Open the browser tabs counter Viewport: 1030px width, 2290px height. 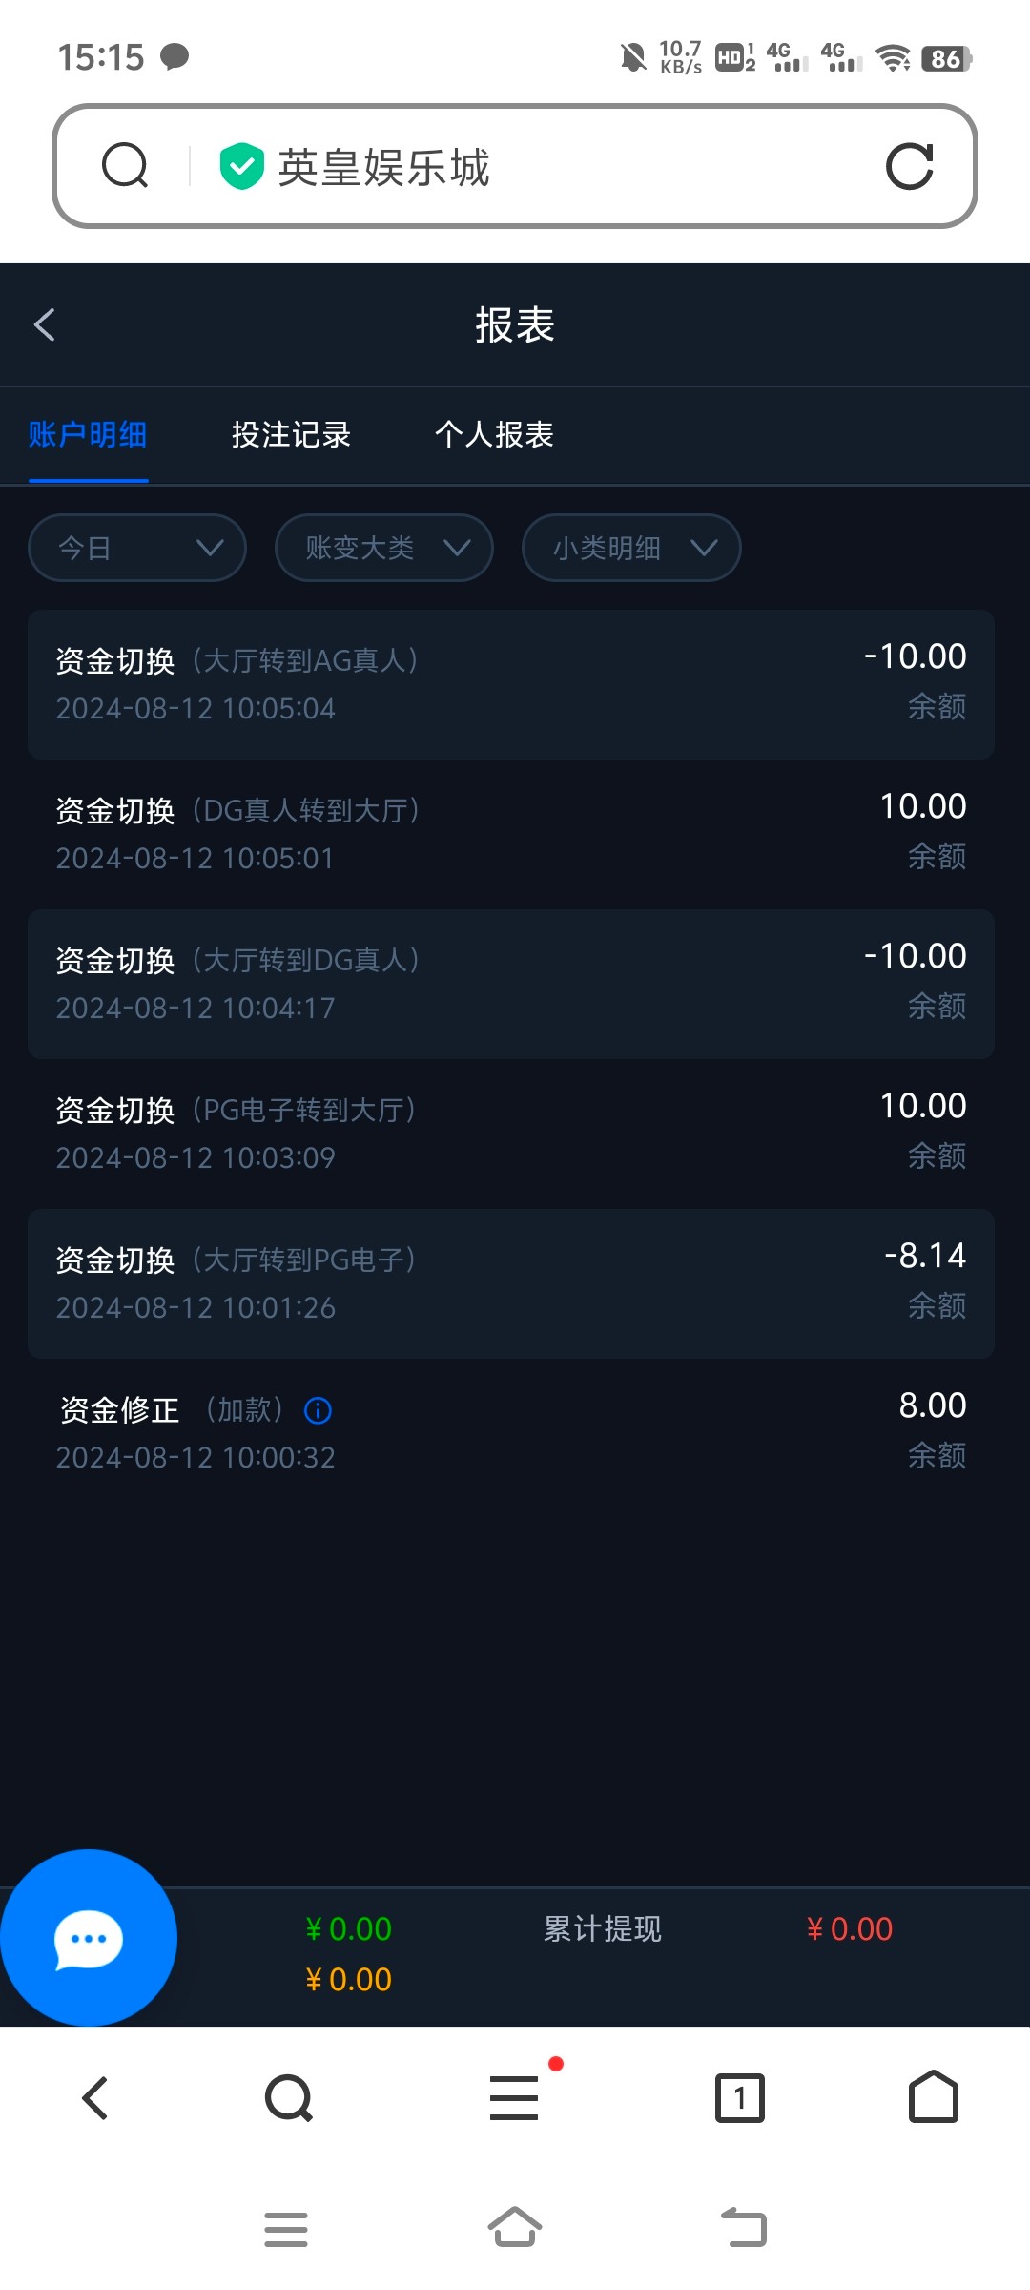tap(739, 2097)
